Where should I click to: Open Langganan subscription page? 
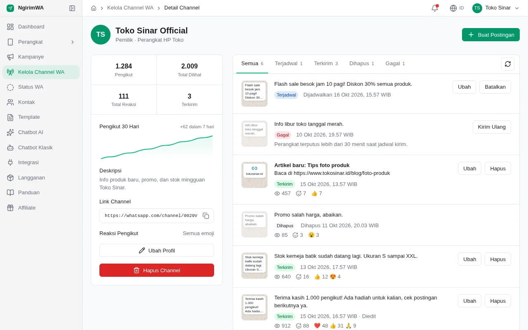click(x=41, y=178)
